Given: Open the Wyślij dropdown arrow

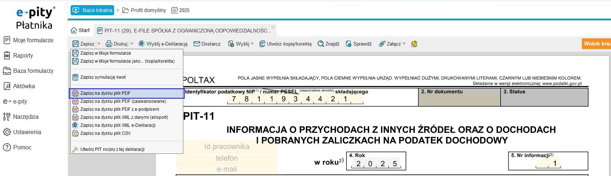Looking at the screenshot, I should pyautogui.click(x=252, y=44).
